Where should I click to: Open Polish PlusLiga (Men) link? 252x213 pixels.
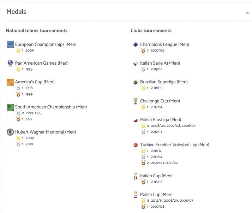pyautogui.click(x=161, y=120)
